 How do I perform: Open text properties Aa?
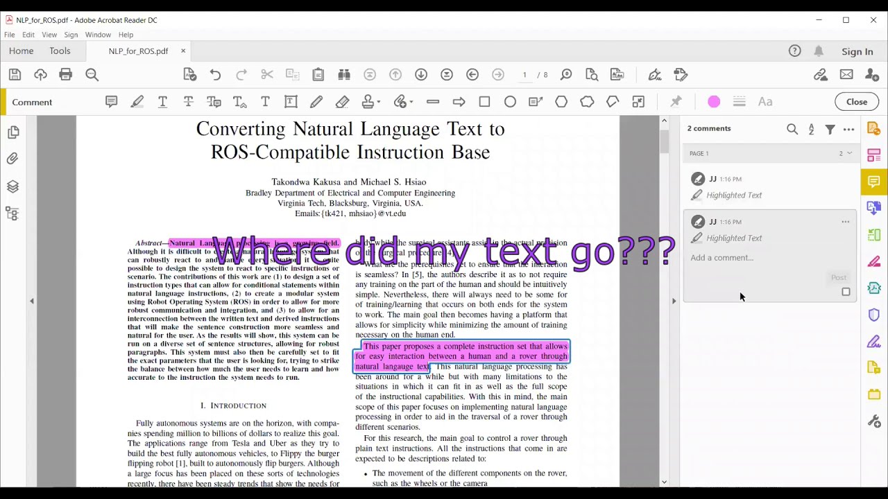click(x=765, y=102)
